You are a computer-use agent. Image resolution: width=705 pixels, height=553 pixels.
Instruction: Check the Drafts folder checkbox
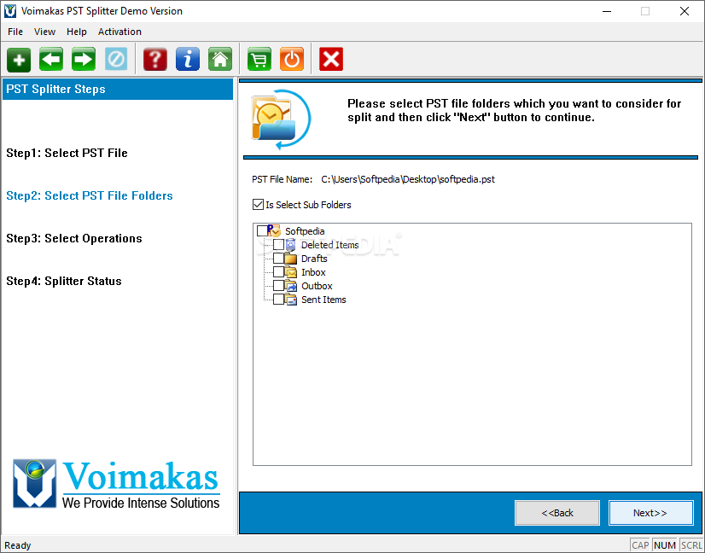278,259
